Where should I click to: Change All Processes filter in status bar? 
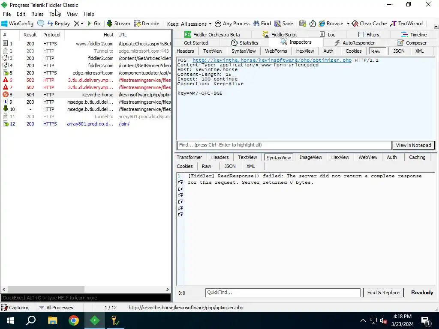tap(56, 308)
